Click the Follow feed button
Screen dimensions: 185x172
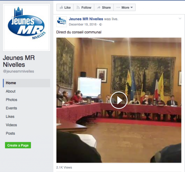click(x=83, y=8)
